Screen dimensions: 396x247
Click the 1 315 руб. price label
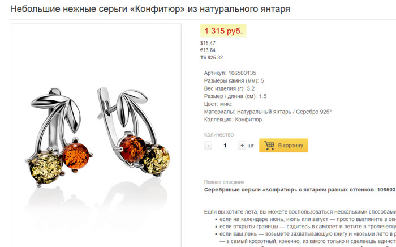point(223,31)
